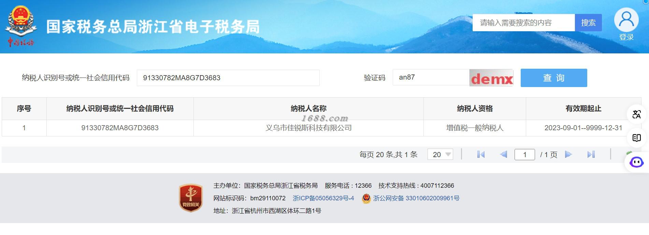Image resolution: width=649 pixels, height=235 pixels.
Task: Open the page size dropdown showing 20
Action: (440, 154)
